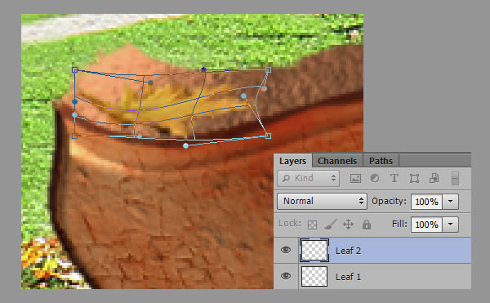The image size is (490, 303).
Task: Open the Kind filter type dropdown
Action: pyautogui.click(x=308, y=178)
